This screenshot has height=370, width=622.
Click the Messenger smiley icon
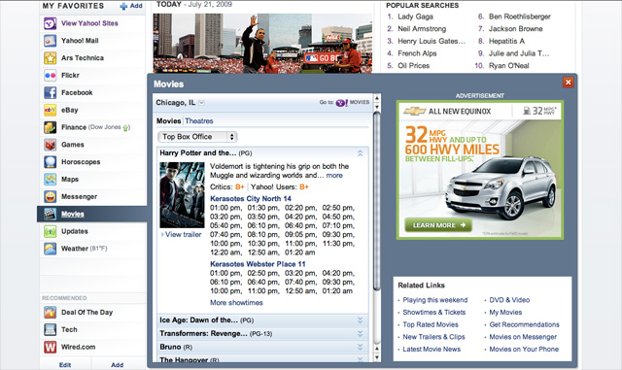[50, 197]
